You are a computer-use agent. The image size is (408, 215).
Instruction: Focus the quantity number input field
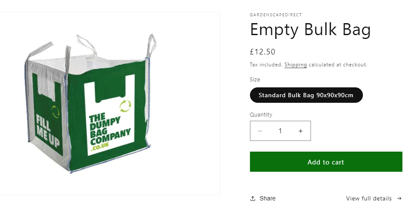pyautogui.click(x=280, y=131)
